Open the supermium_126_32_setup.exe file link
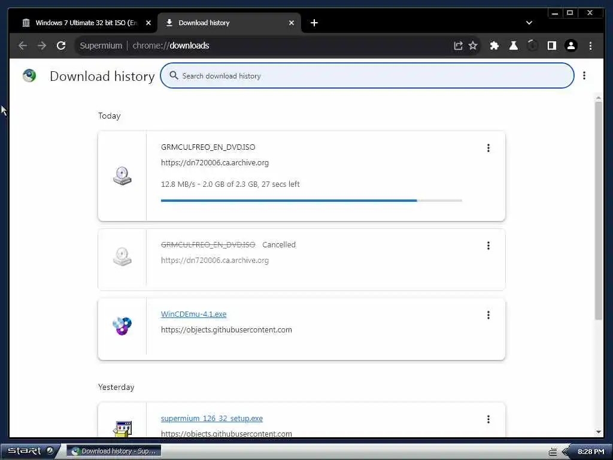The image size is (613, 460). (211, 419)
